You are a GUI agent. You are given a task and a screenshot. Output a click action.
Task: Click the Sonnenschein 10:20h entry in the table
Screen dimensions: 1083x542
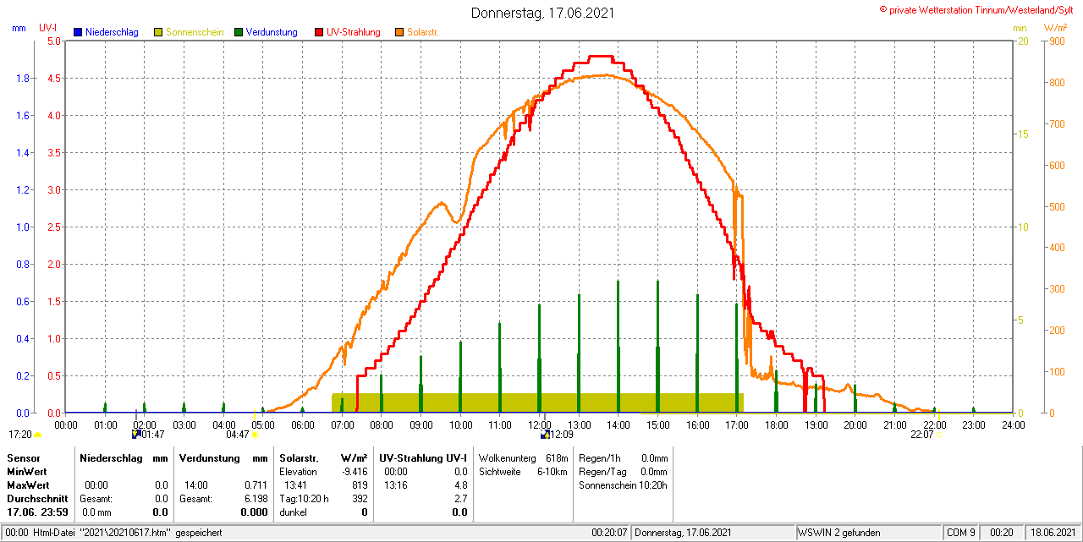point(624,485)
